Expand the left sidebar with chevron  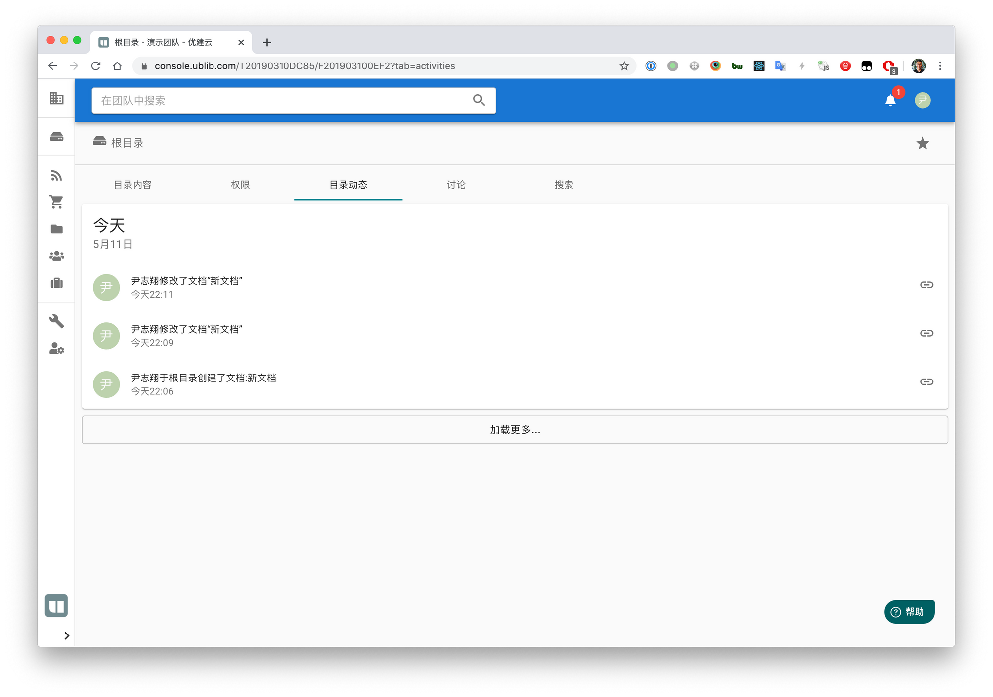[x=66, y=635]
